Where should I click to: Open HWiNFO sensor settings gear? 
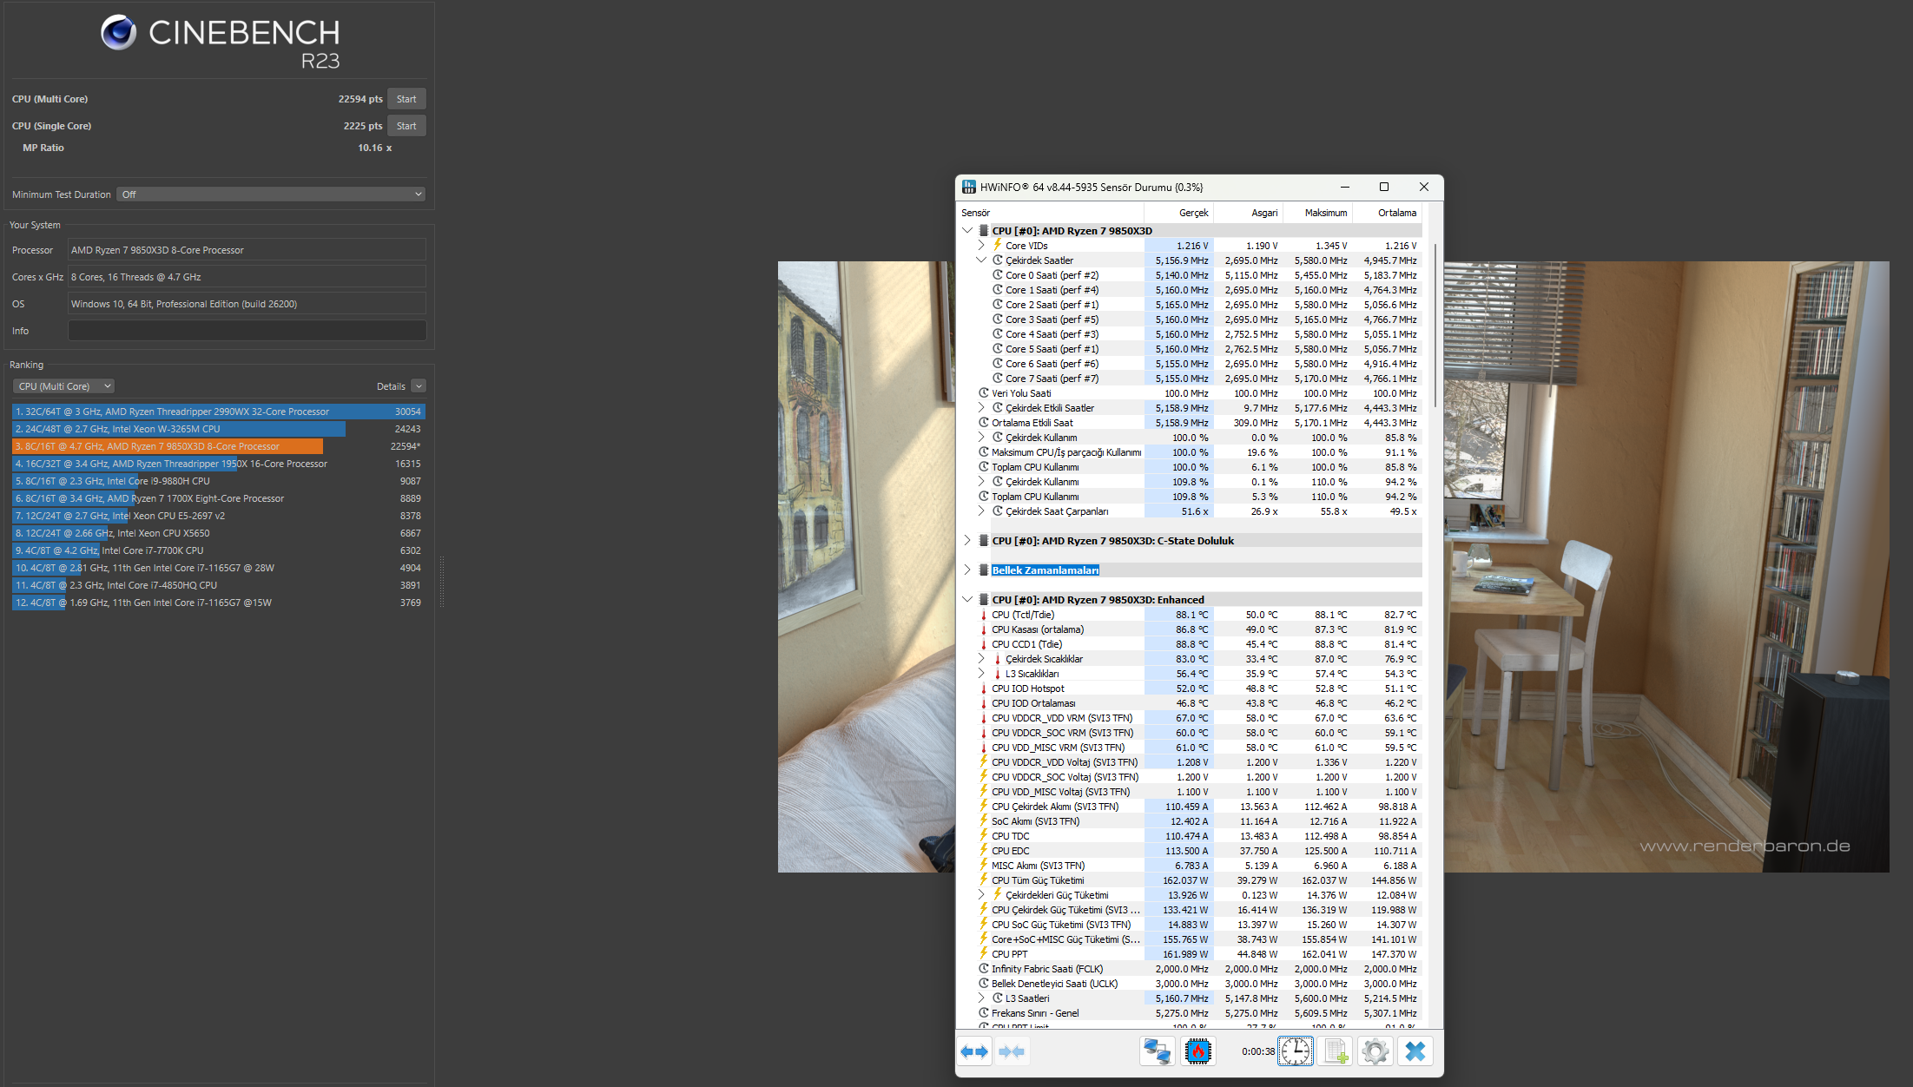tap(1375, 1051)
